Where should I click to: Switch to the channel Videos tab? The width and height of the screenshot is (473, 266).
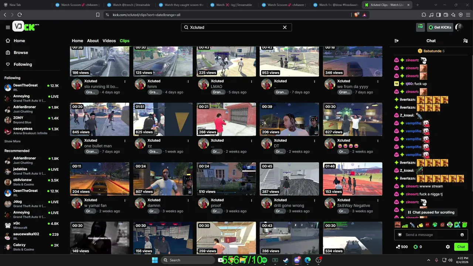pyautogui.click(x=109, y=41)
